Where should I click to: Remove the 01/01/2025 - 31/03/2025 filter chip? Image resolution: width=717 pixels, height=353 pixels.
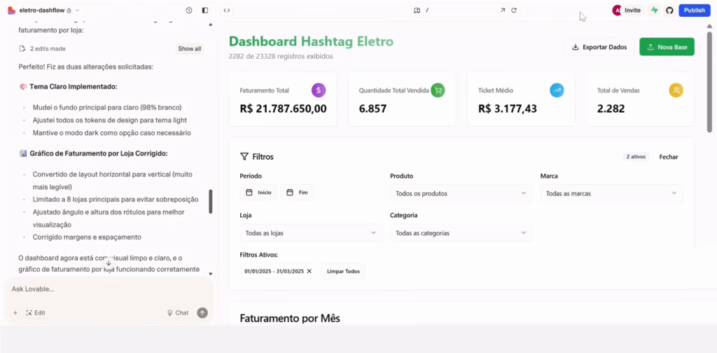coord(309,271)
